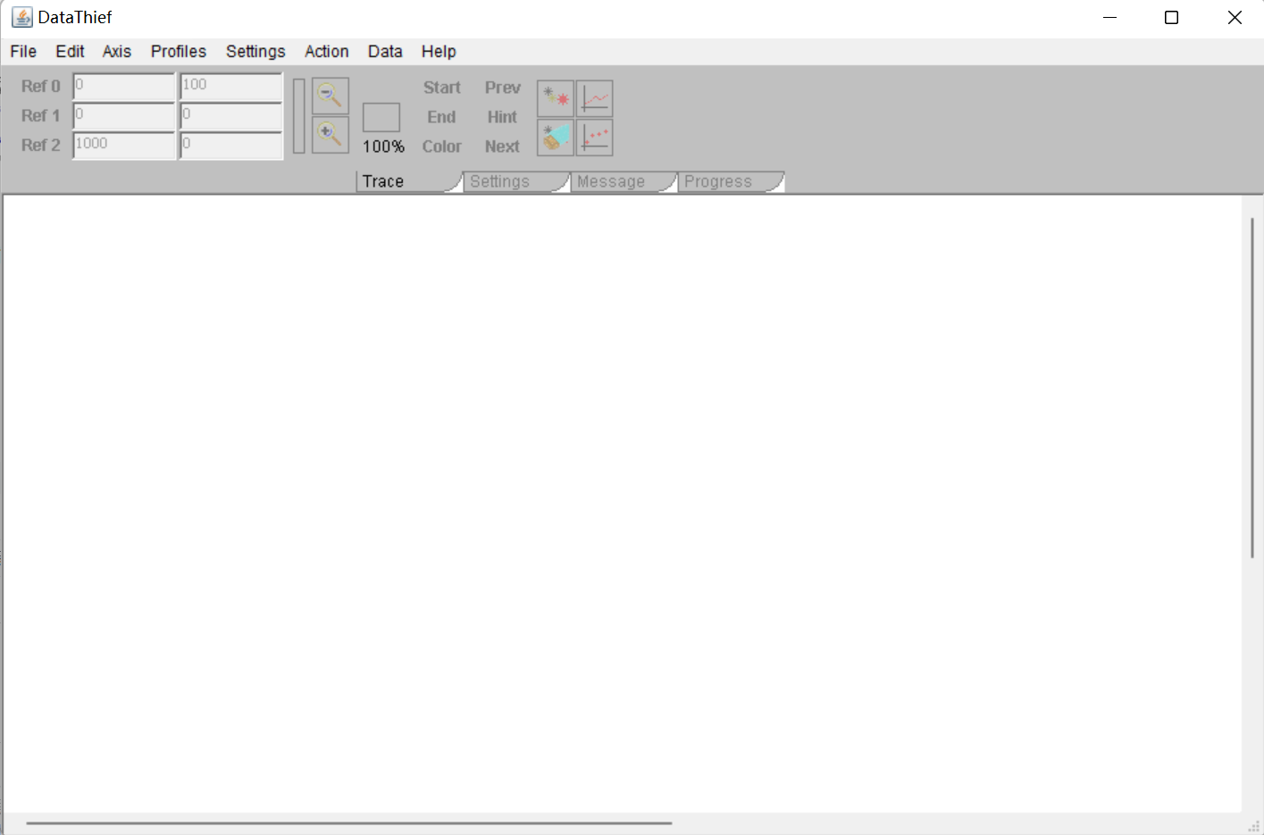The height and width of the screenshot is (835, 1264).
Task: Switch to the Progress tab
Action: pos(729,181)
